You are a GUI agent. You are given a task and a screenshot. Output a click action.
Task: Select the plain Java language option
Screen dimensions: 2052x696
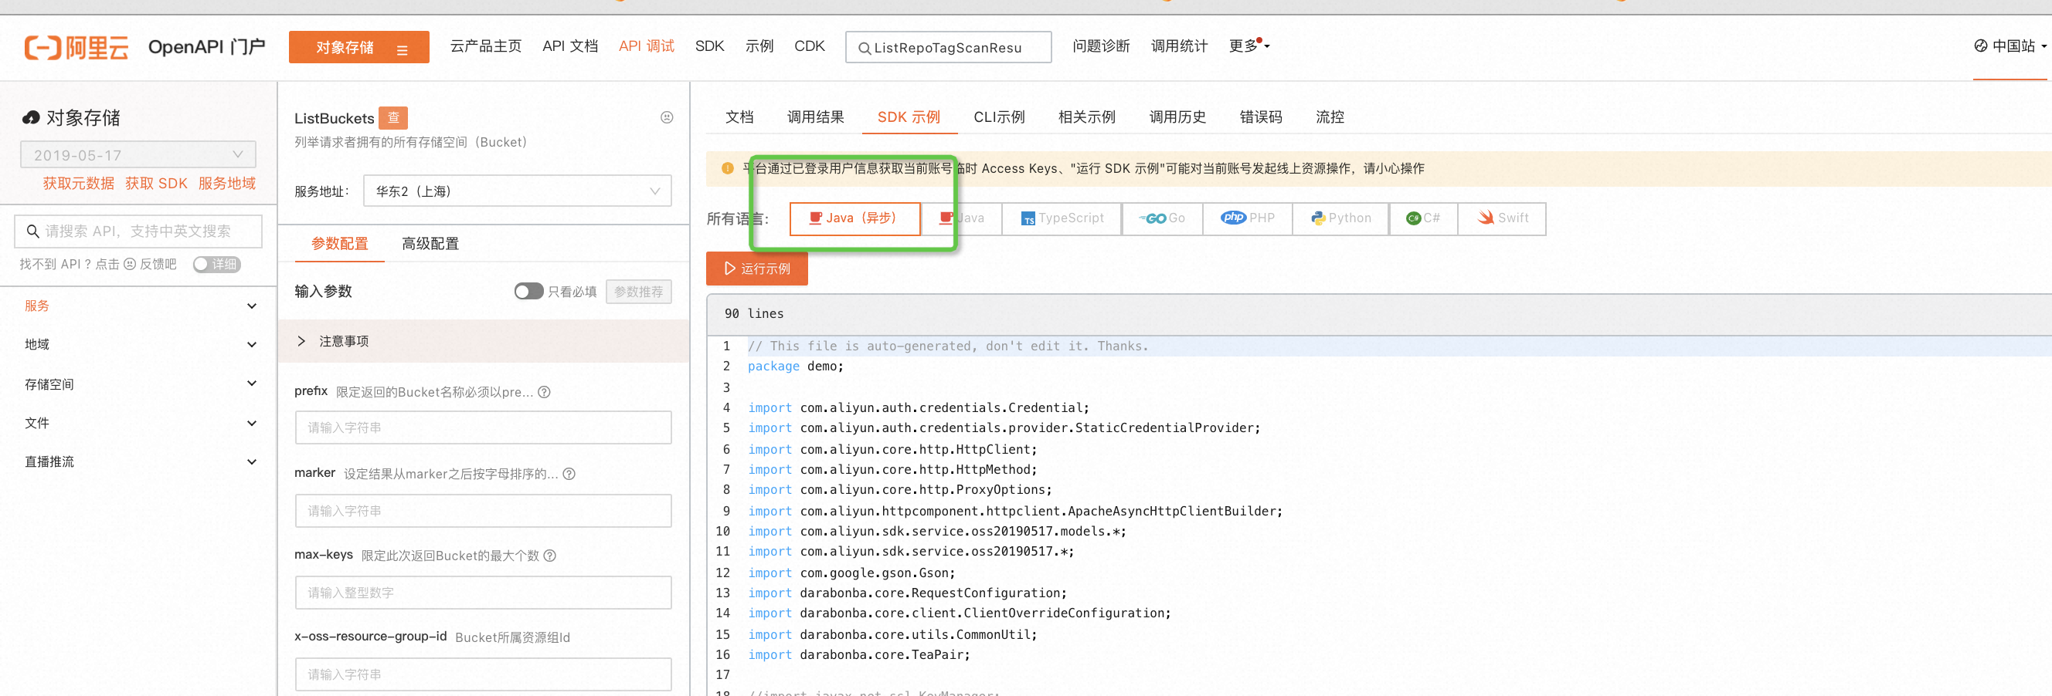pos(961,218)
